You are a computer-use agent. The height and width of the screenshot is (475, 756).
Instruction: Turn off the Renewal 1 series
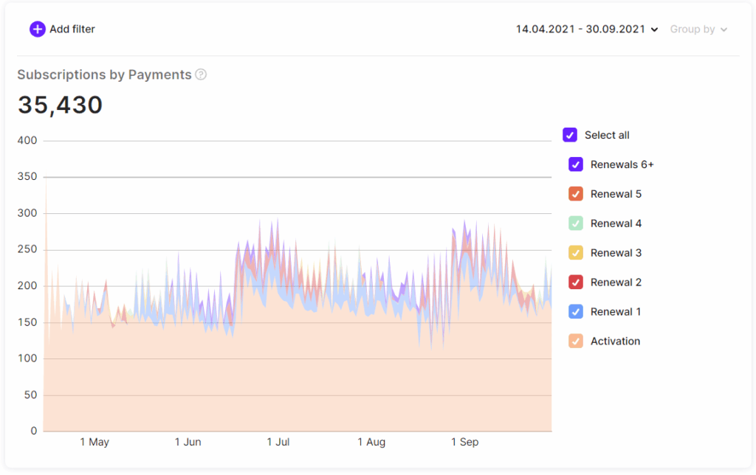pos(576,312)
